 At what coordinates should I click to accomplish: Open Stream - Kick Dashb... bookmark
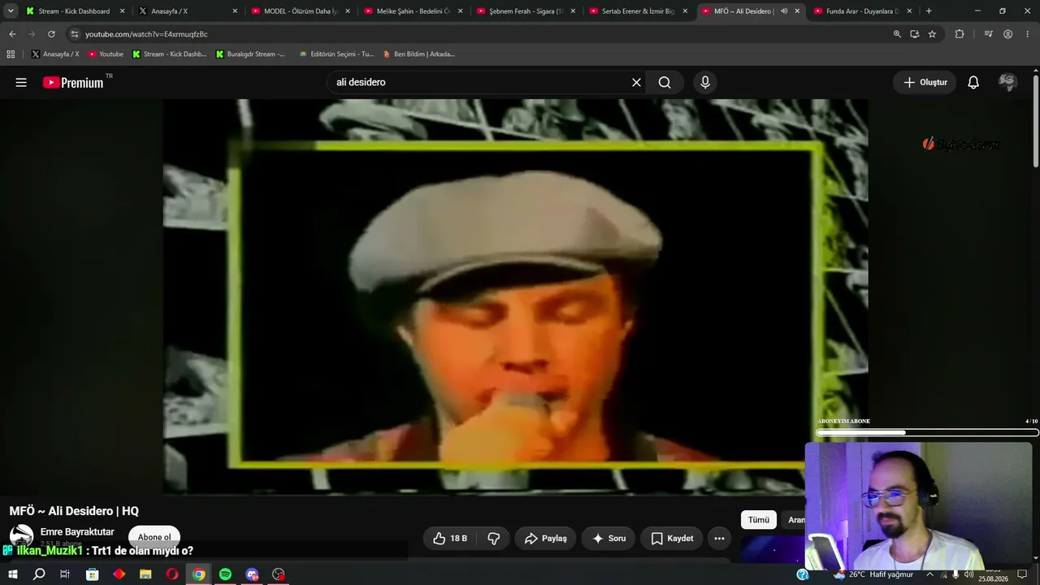[x=170, y=54]
